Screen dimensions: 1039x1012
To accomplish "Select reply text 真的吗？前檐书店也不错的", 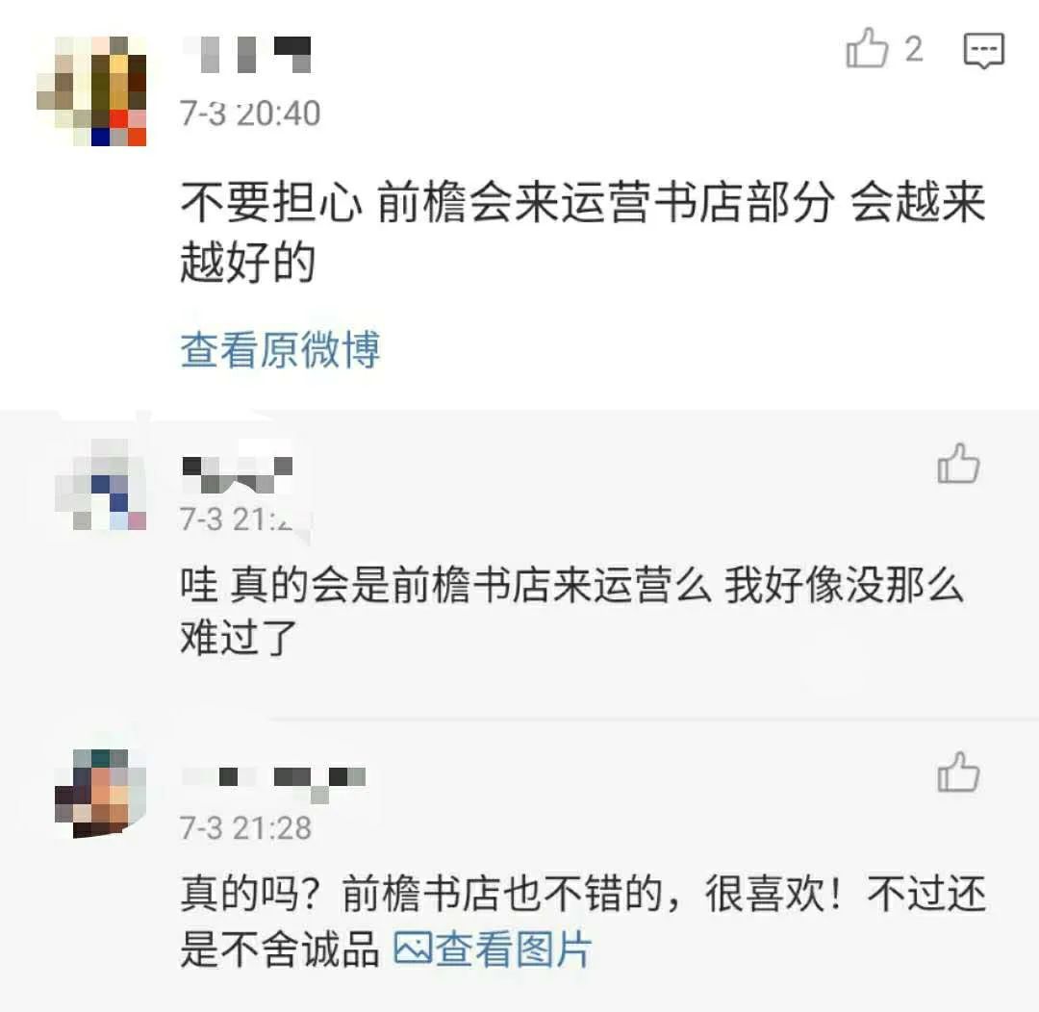I will click(421, 894).
